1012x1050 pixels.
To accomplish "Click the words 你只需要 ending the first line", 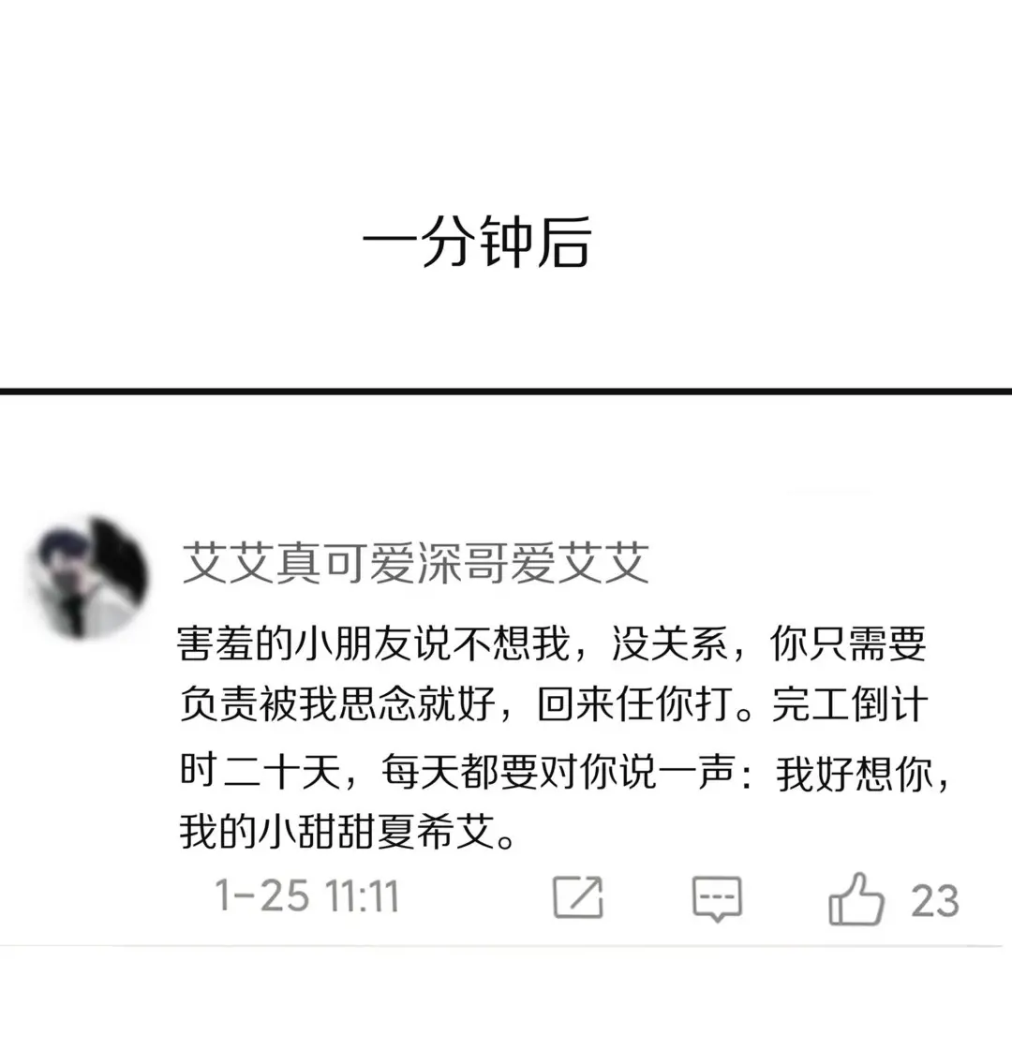I will [848, 644].
